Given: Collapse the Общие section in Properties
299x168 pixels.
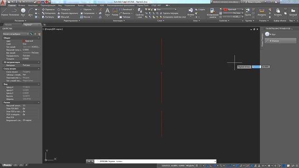Looking at the screenshot, I should pyautogui.click(x=38, y=38).
